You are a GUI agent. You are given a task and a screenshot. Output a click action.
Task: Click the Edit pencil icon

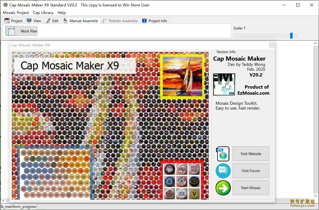coord(48,20)
